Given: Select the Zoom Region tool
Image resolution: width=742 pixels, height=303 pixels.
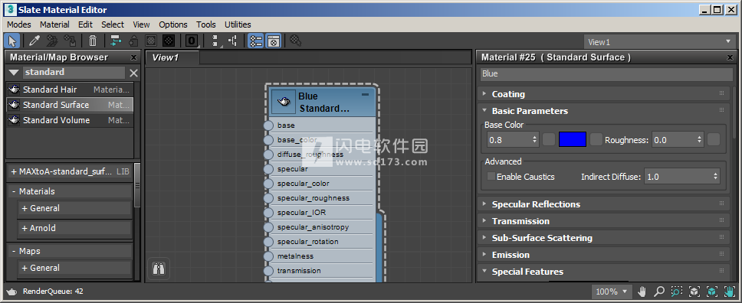Looking at the screenshot, I should pyautogui.click(x=677, y=292).
